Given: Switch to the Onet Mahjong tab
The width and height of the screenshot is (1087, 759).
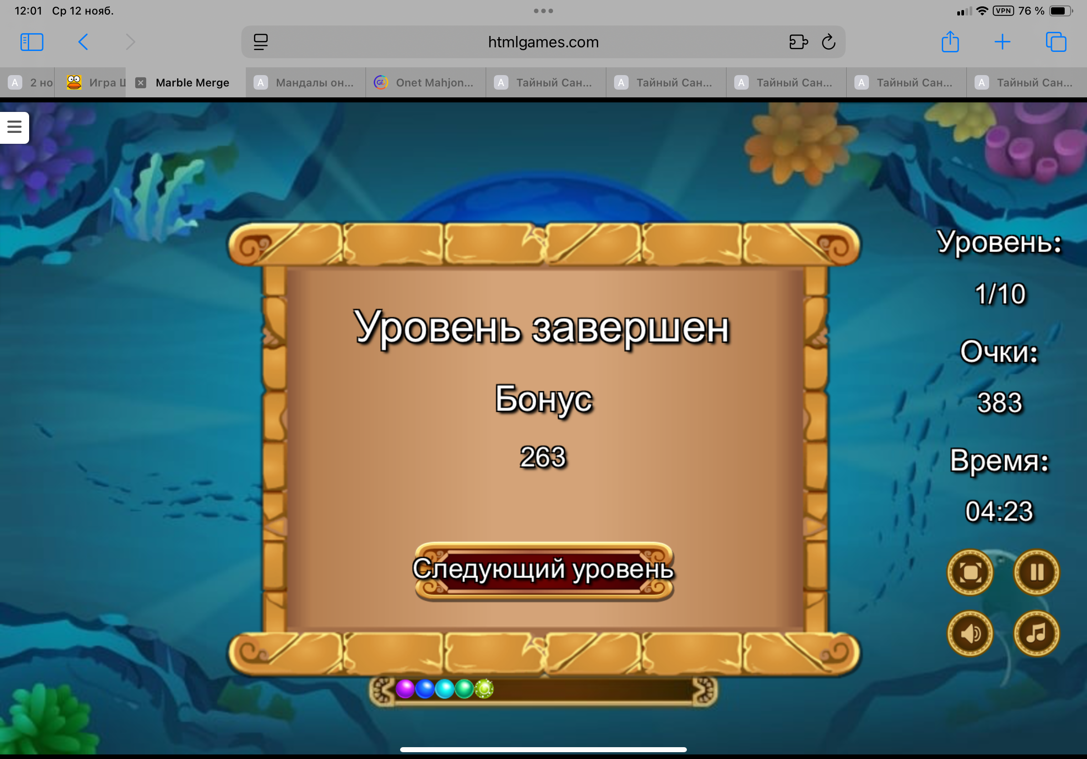Looking at the screenshot, I should (x=426, y=83).
